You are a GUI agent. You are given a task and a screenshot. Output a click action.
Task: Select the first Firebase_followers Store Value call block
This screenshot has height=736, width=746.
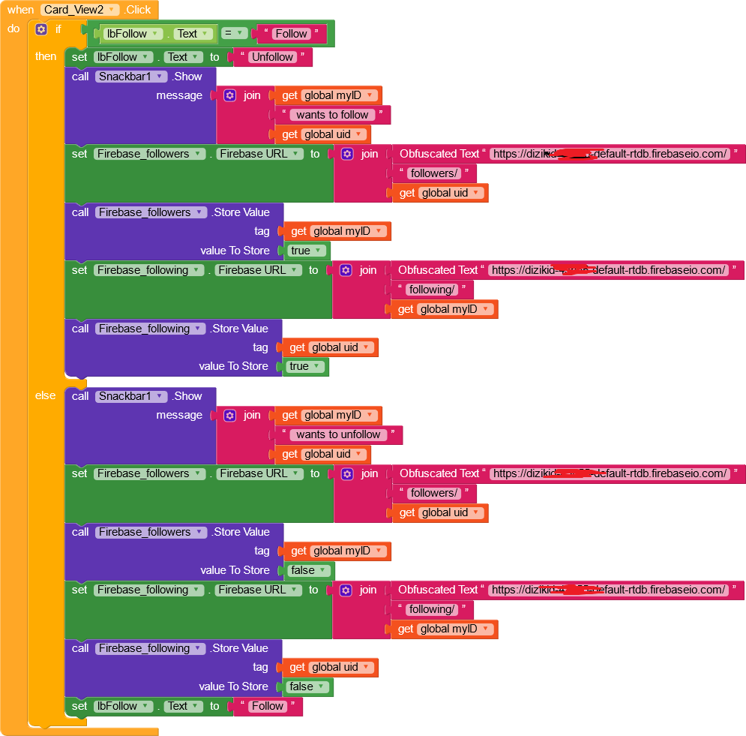tap(174, 212)
